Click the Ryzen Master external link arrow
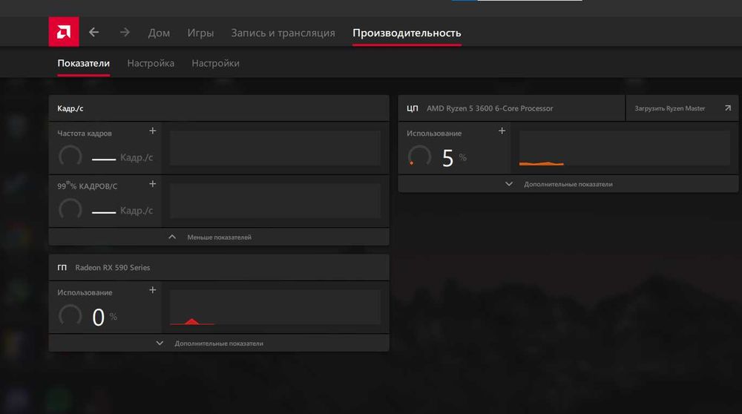Viewport: 742px width, 414px height. (x=728, y=108)
